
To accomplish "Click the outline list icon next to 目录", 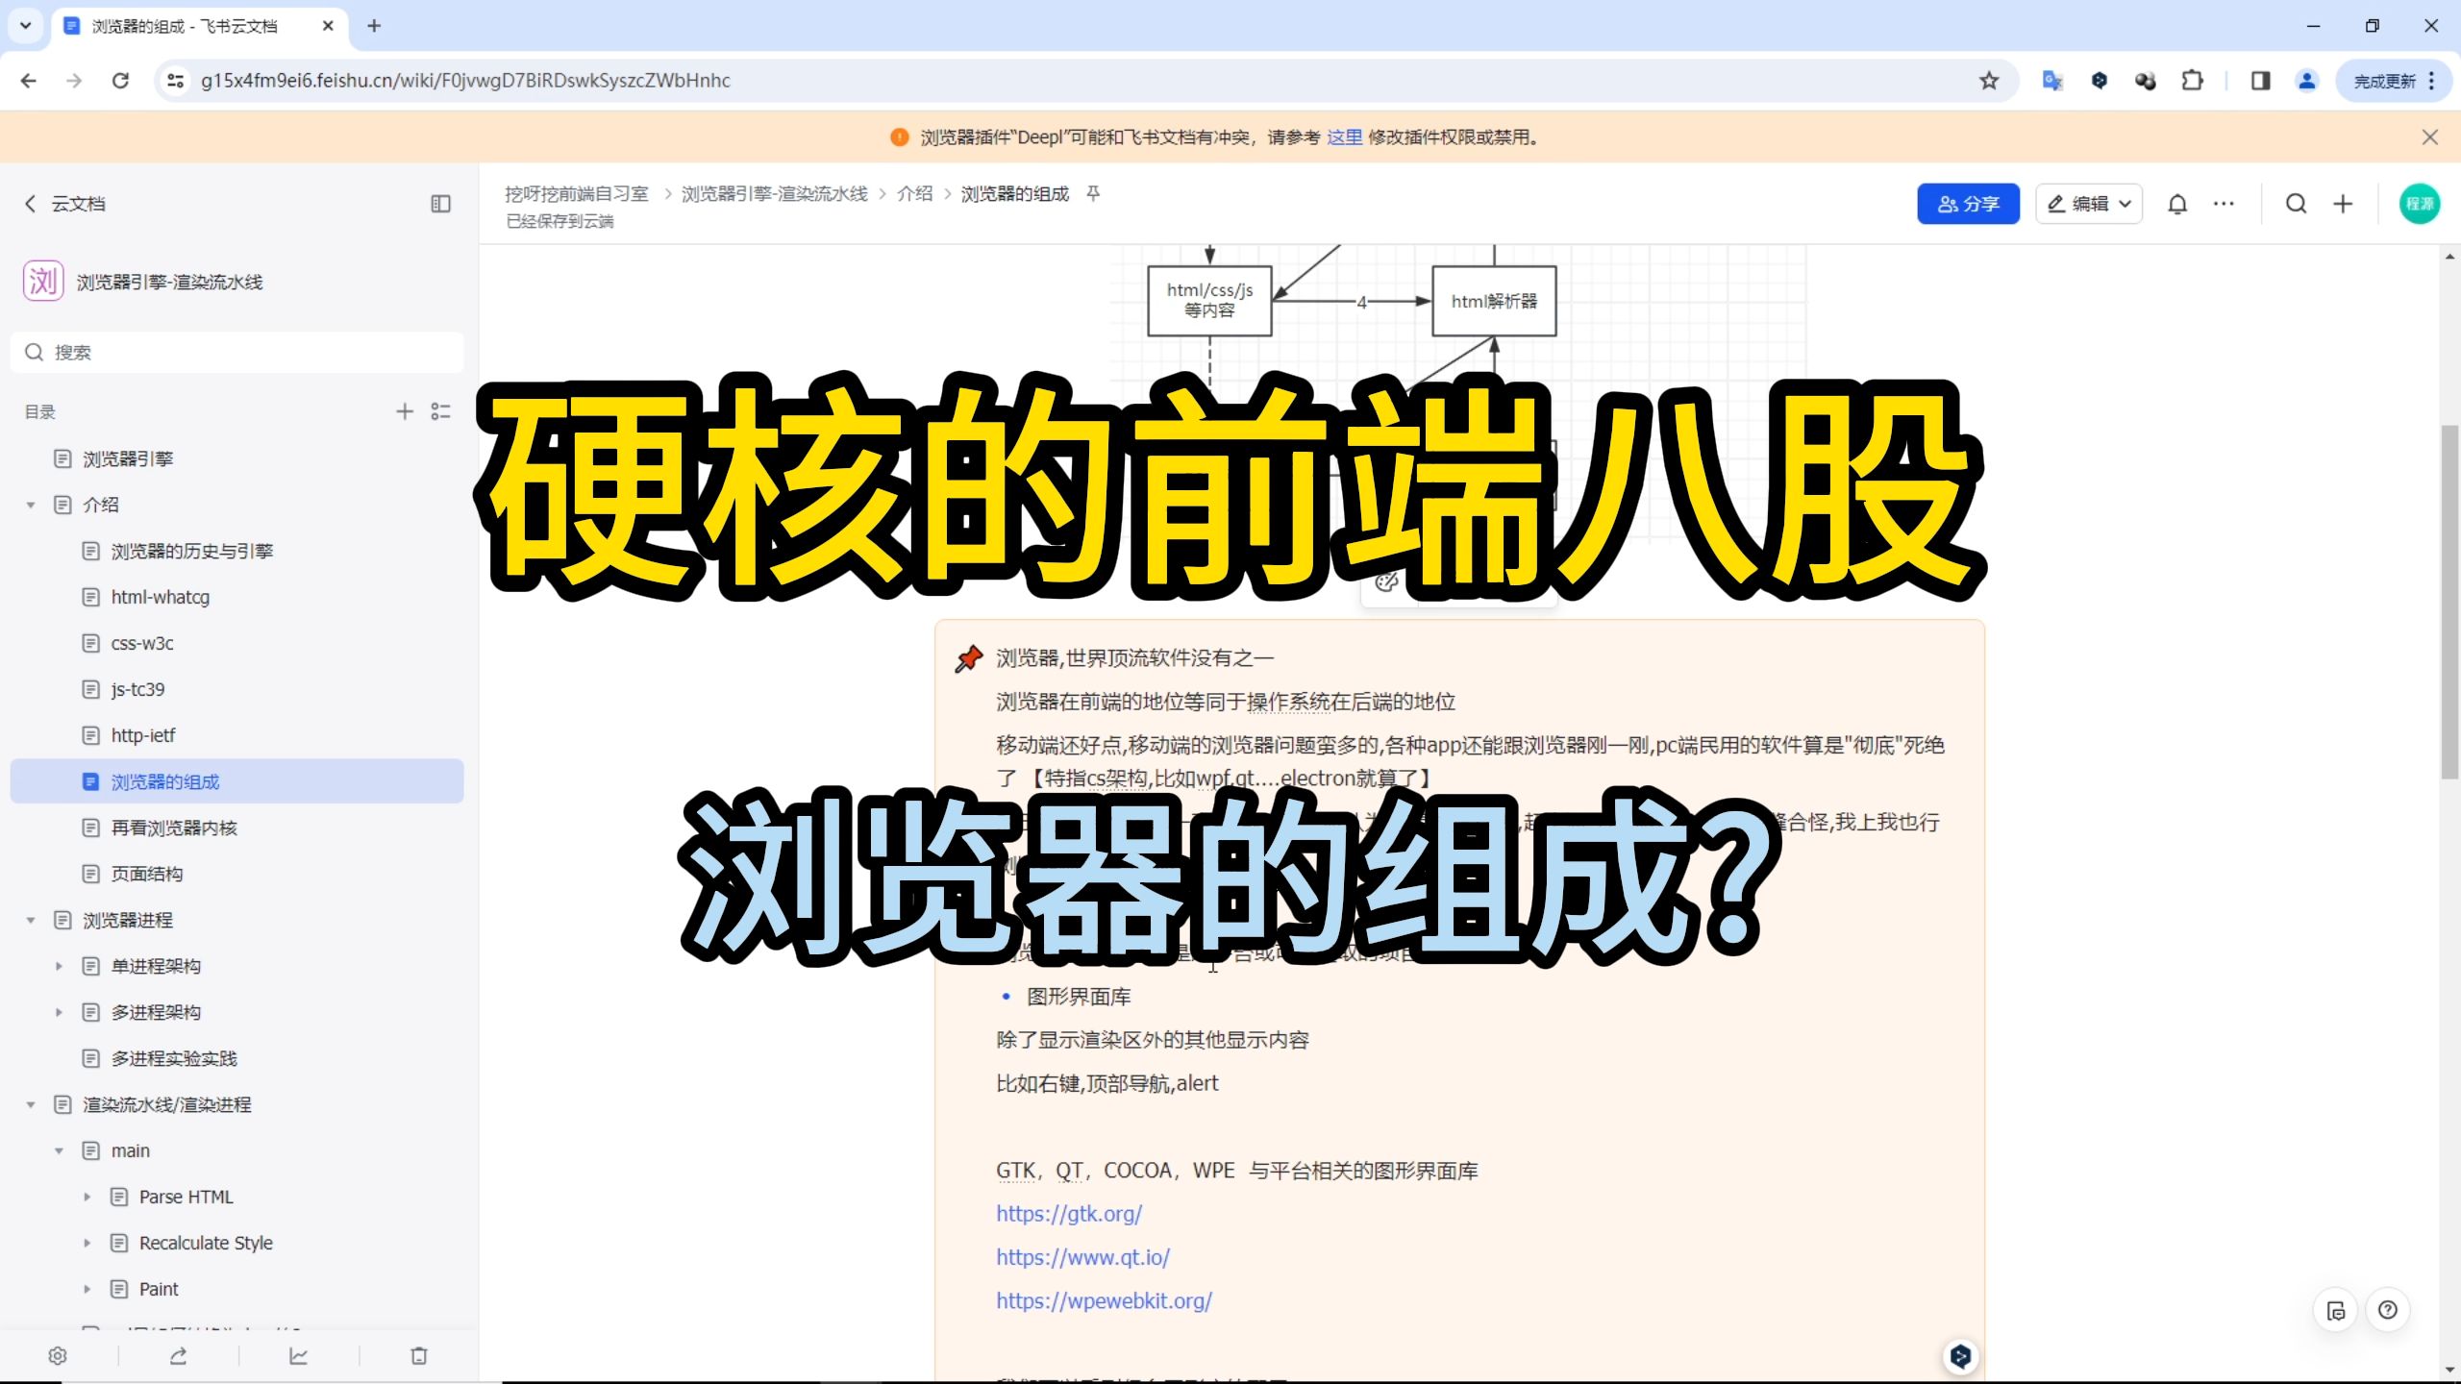I will click(x=441, y=411).
